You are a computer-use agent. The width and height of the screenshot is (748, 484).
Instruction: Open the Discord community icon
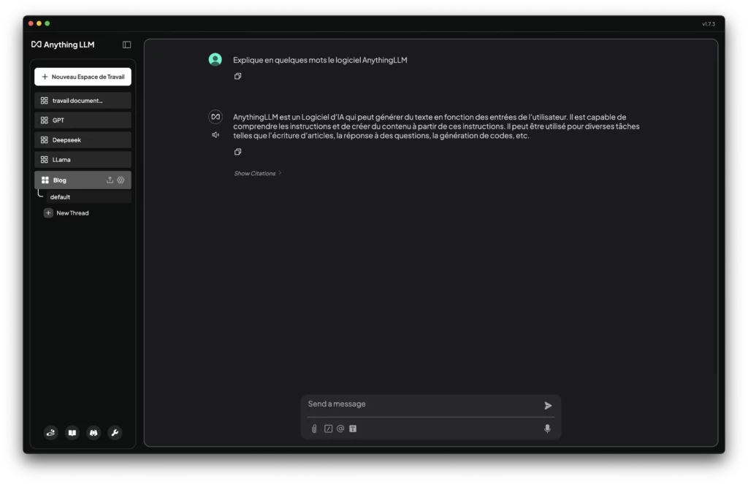point(93,432)
